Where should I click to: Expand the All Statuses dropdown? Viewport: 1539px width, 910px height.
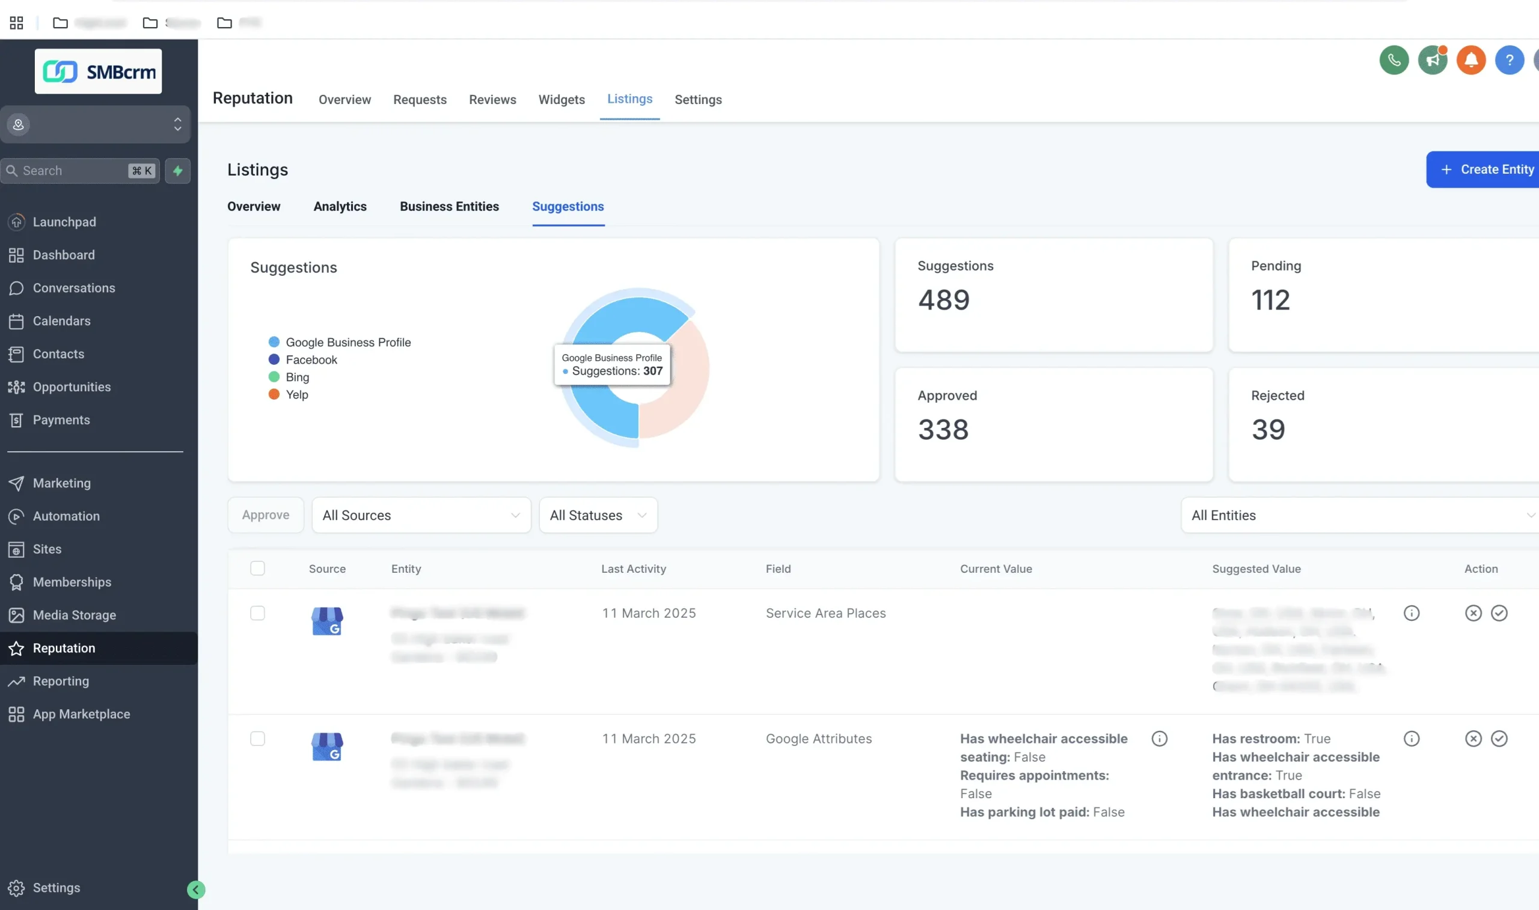pyautogui.click(x=598, y=515)
